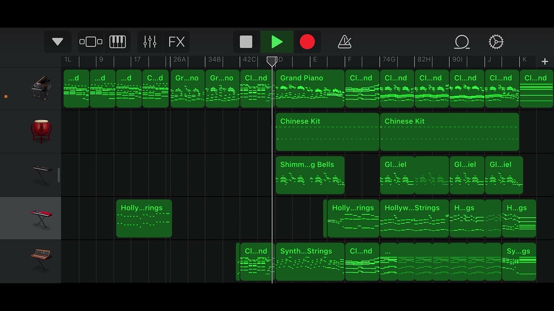Screen dimensions: 554x311
Task: Stop playback with the square button
Action: click(246, 42)
